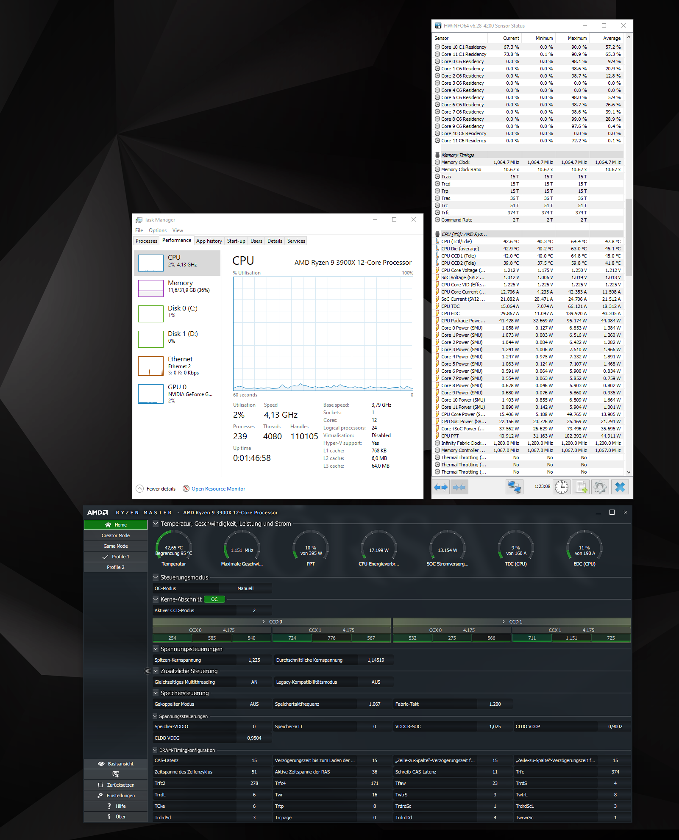
Task: Select Memory in Task Manager sidebar
Action: (x=177, y=288)
